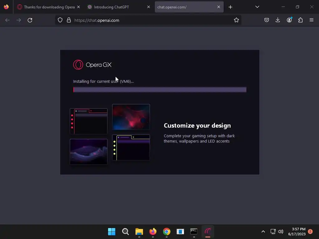
Task: Show hidden system tray icons
Action: point(263,232)
